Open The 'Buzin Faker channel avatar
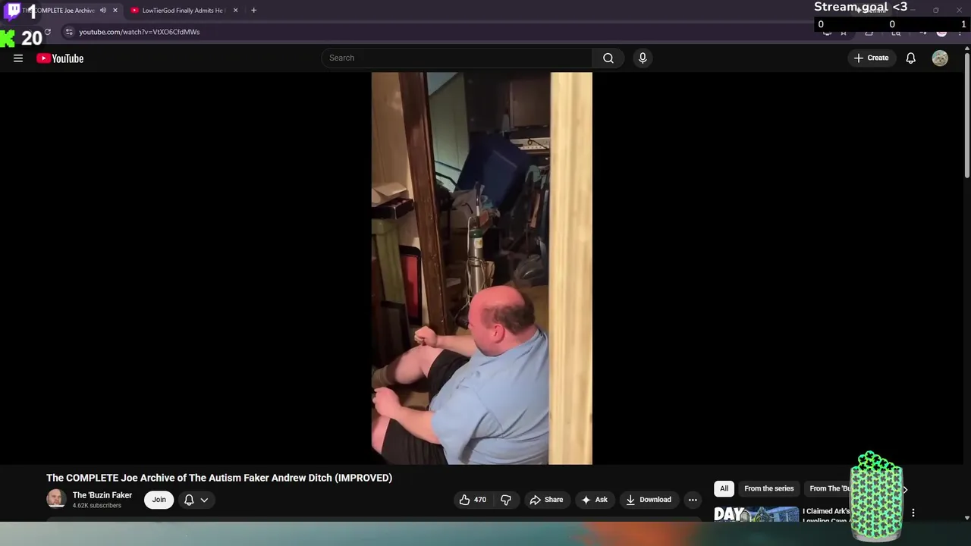The height and width of the screenshot is (546, 971). (x=55, y=499)
